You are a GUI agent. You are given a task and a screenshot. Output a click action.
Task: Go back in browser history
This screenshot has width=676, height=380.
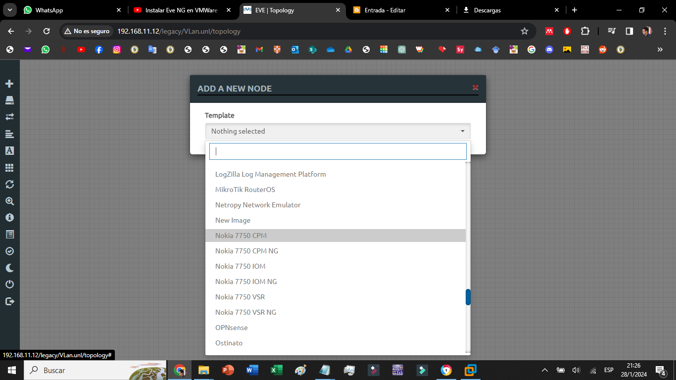11,31
